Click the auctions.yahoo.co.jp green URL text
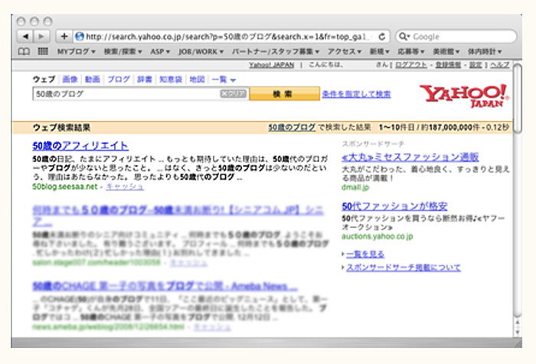The width and height of the screenshot is (536, 364). 377,236
